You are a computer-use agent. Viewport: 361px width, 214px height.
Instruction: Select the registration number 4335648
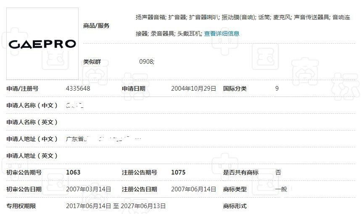(x=78, y=89)
